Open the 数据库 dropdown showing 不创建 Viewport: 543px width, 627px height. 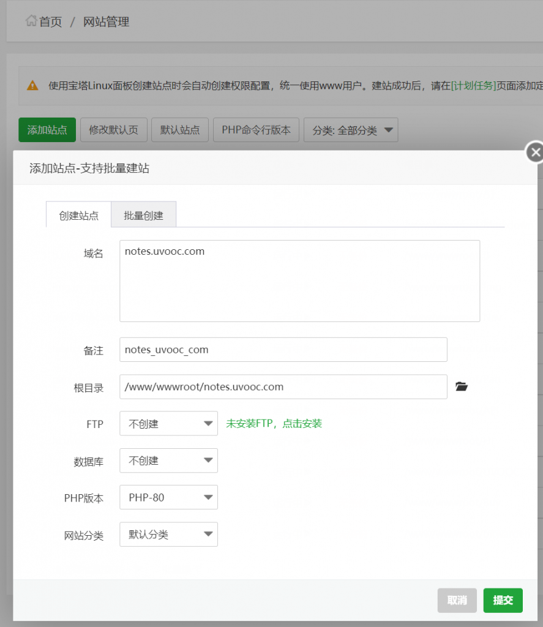click(x=168, y=460)
